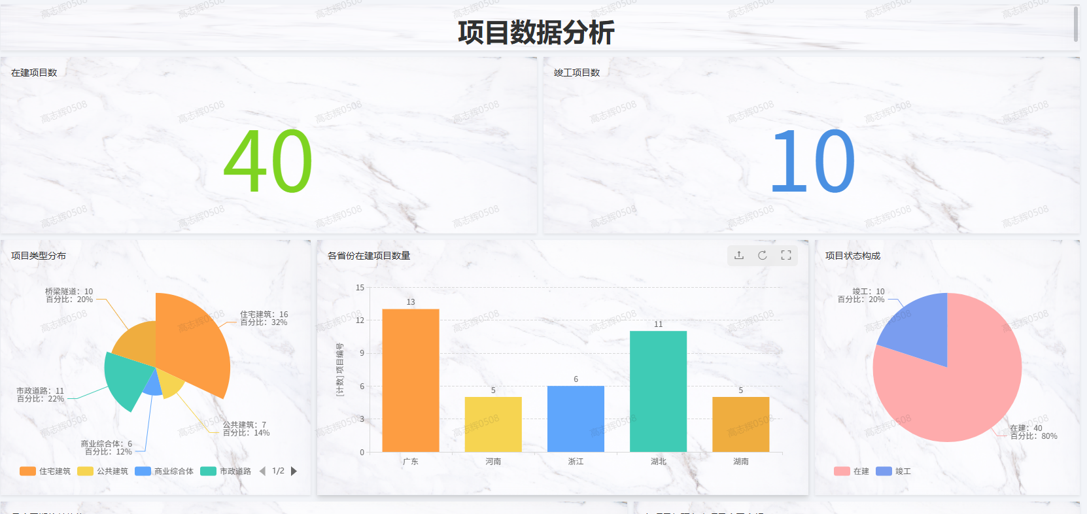The width and height of the screenshot is (1087, 514).
Task: Toggle 竣工 legend in status chart
Action: 893,471
